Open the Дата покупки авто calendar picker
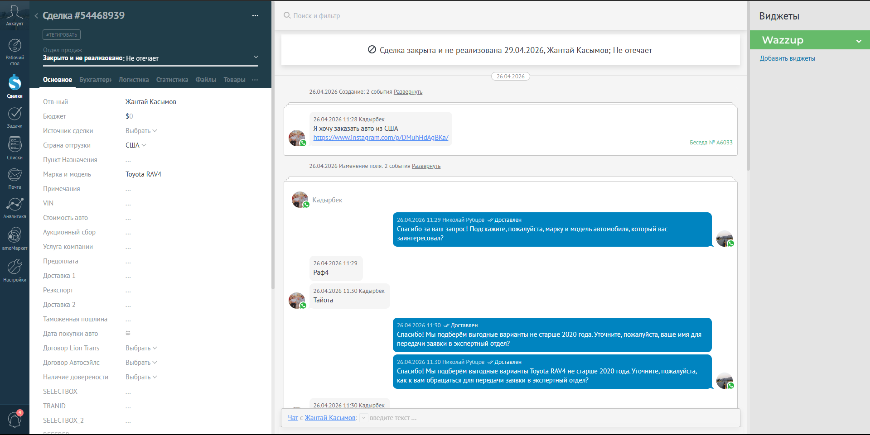 [128, 333]
